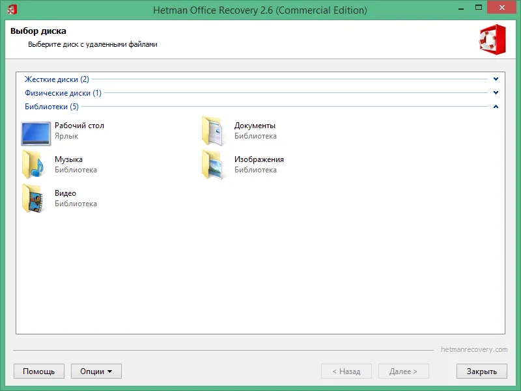Expand the Жесткие диски section chevron
The width and height of the screenshot is (521, 391).
[x=496, y=79]
